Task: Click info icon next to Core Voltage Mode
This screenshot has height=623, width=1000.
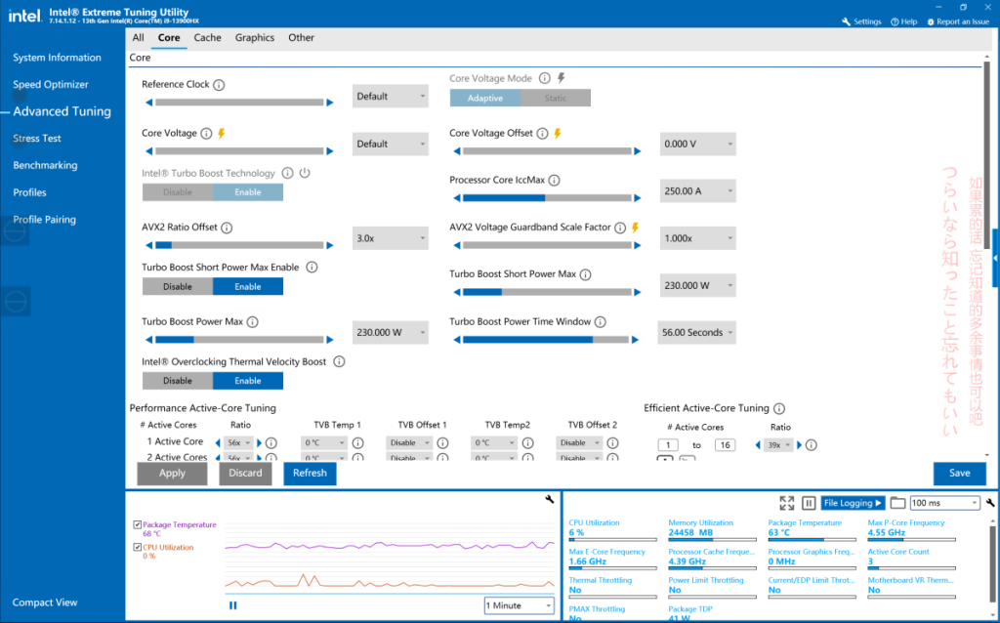Action: [x=545, y=78]
